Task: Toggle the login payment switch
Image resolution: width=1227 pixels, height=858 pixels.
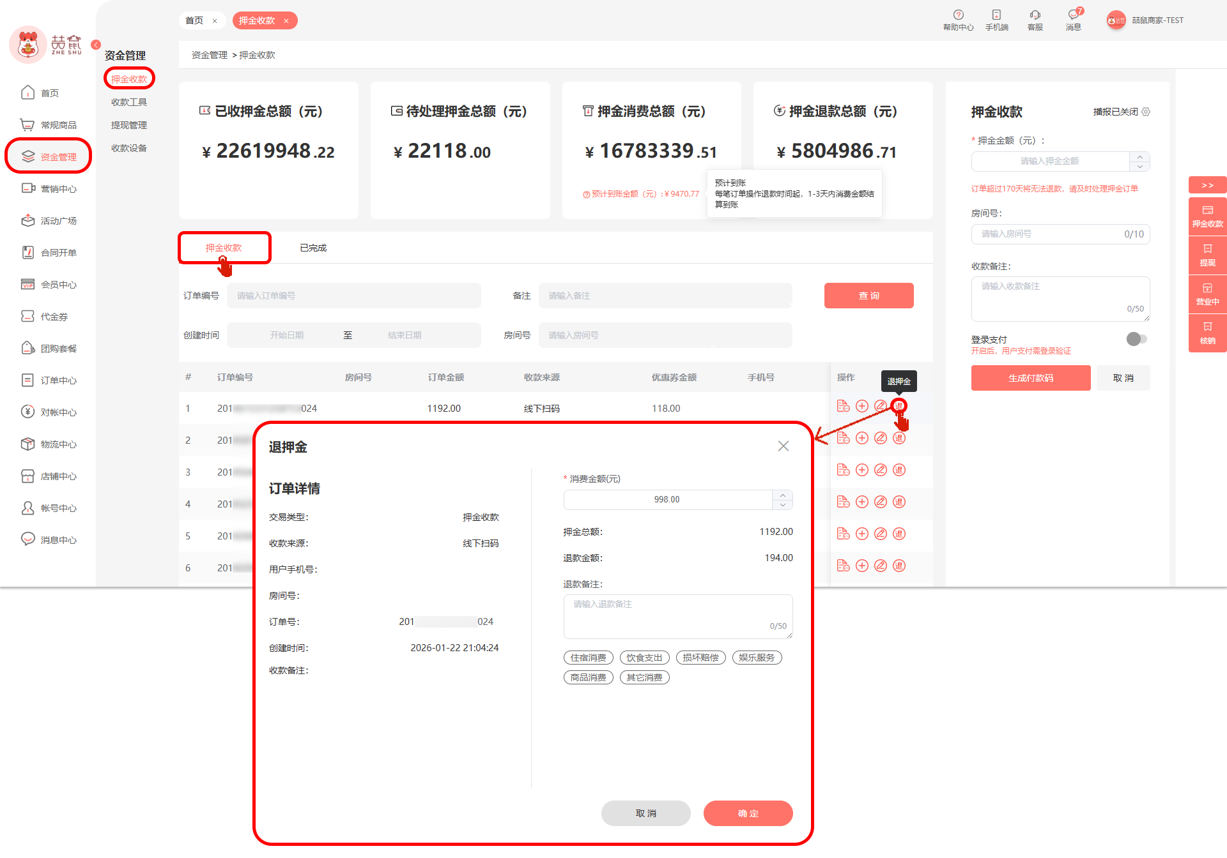Action: (1136, 339)
